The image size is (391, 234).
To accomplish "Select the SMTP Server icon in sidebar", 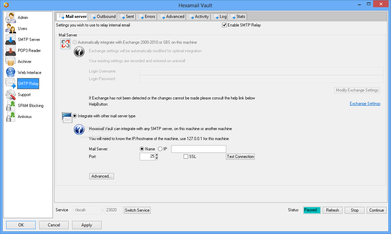I will (11, 40).
